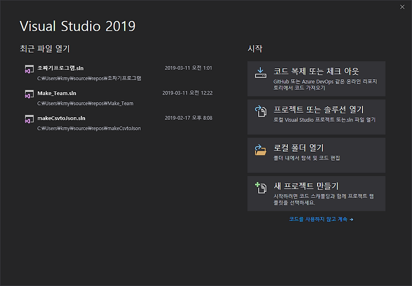Viewport: 412px width, 286px height.
Task: Choose the 로컬 폴더 열기 option
Action: point(316,155)
